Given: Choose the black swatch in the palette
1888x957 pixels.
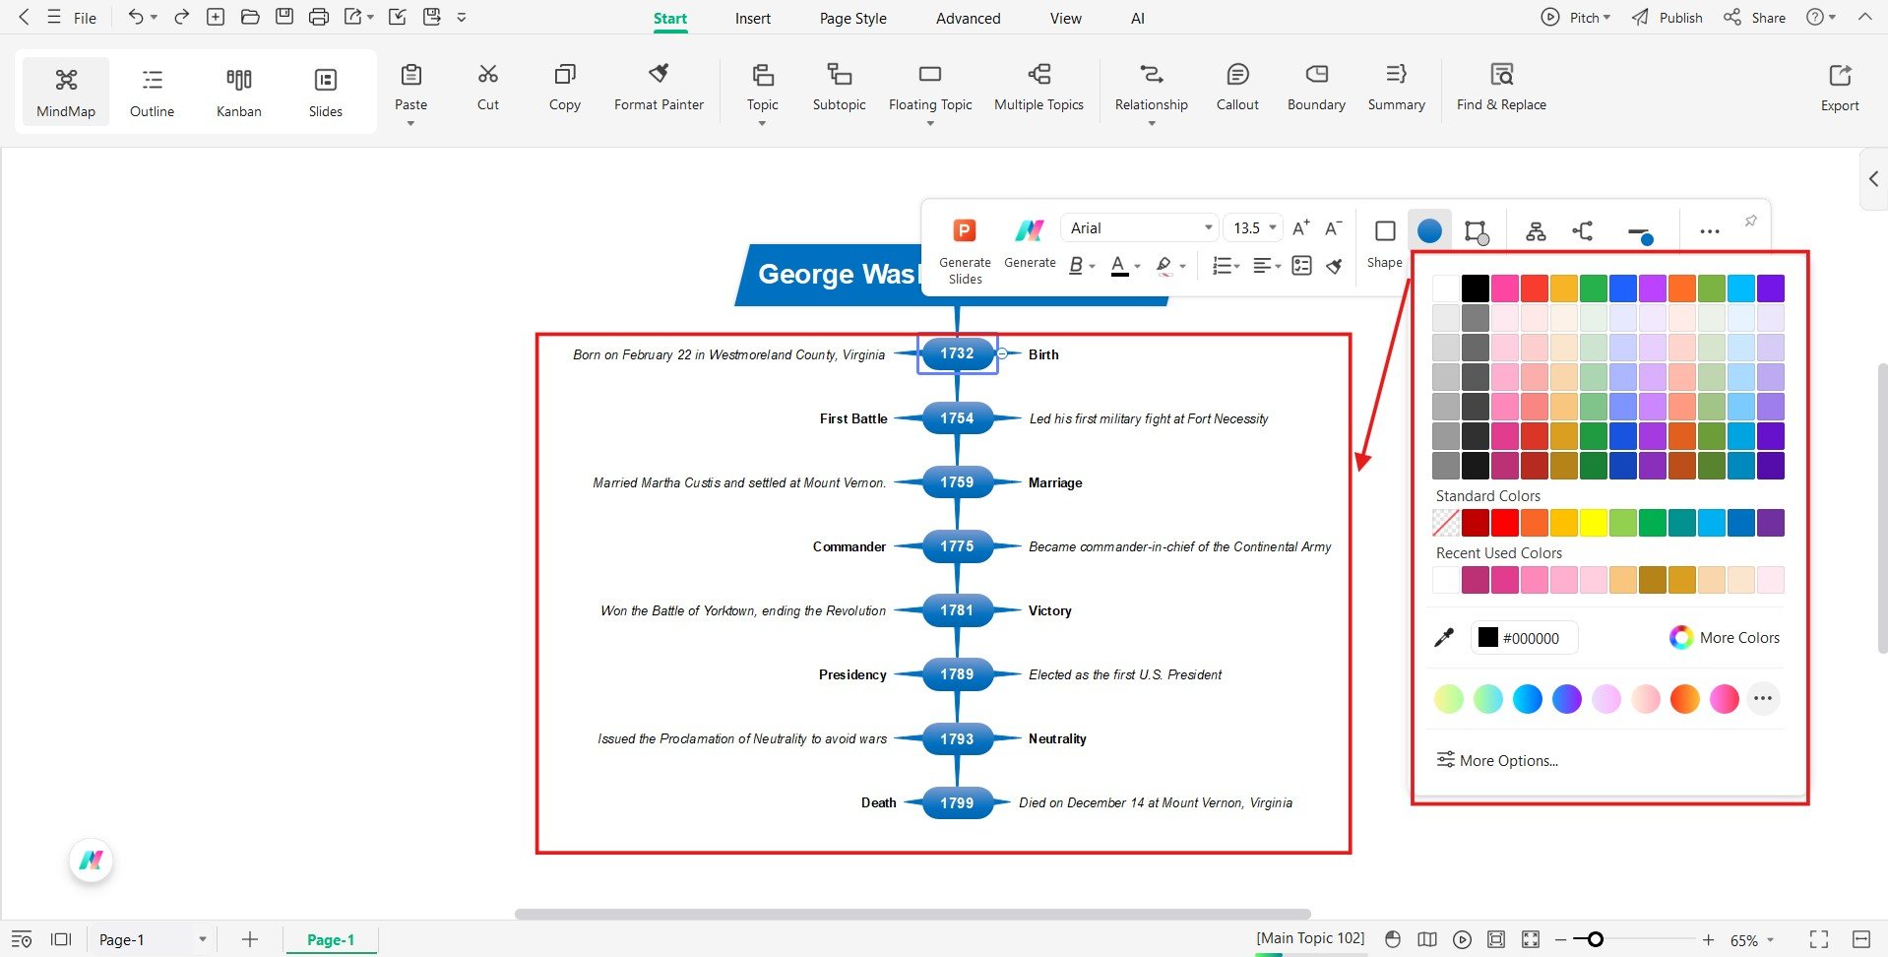Looking at the screenshot, I should 1476,288.
